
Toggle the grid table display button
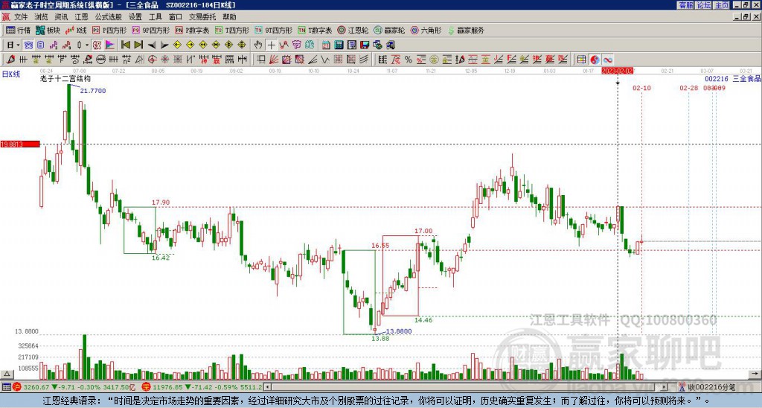(x=582, y=59)
